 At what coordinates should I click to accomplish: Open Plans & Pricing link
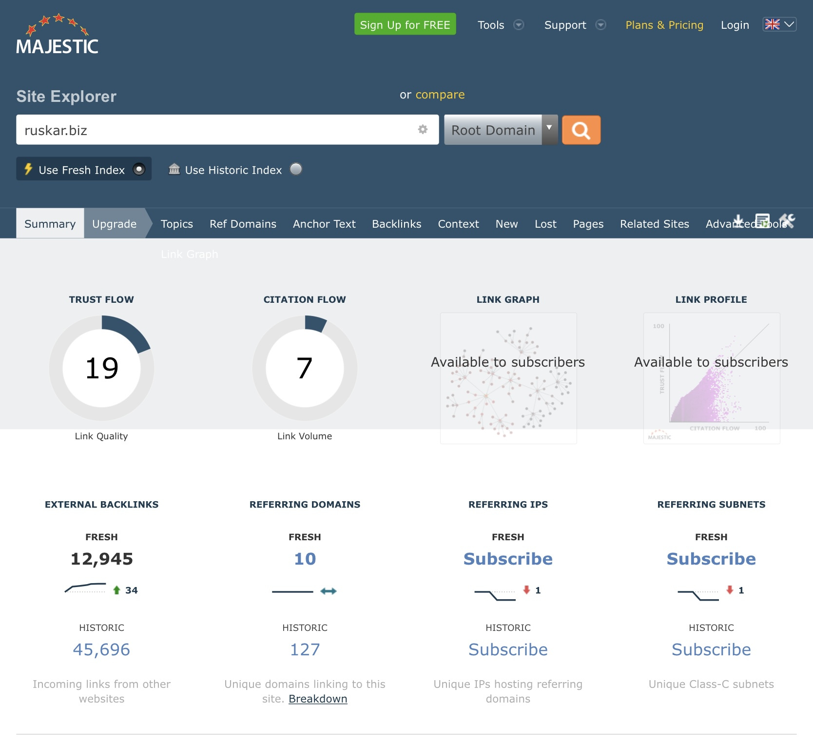coord(664,25)
